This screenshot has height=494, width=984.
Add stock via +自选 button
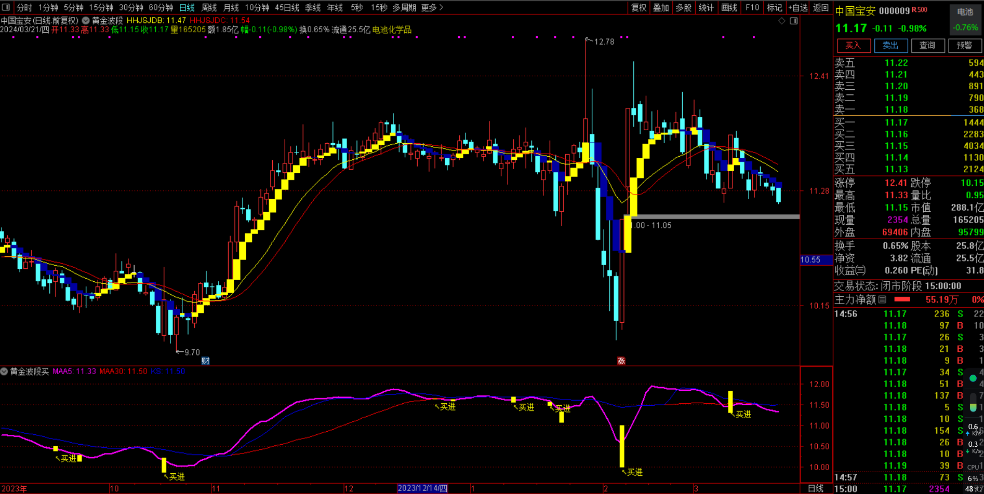[798, 7]
